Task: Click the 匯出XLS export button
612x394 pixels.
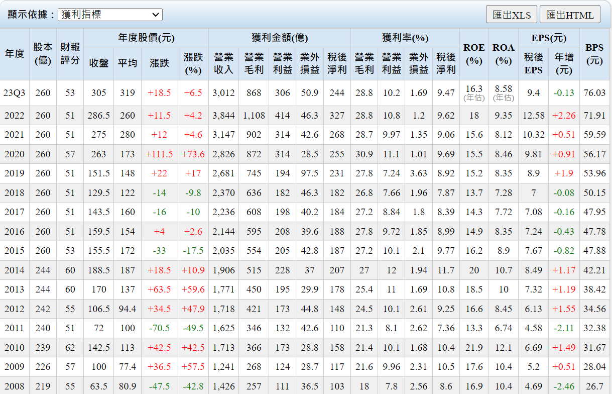Action: 512,15
